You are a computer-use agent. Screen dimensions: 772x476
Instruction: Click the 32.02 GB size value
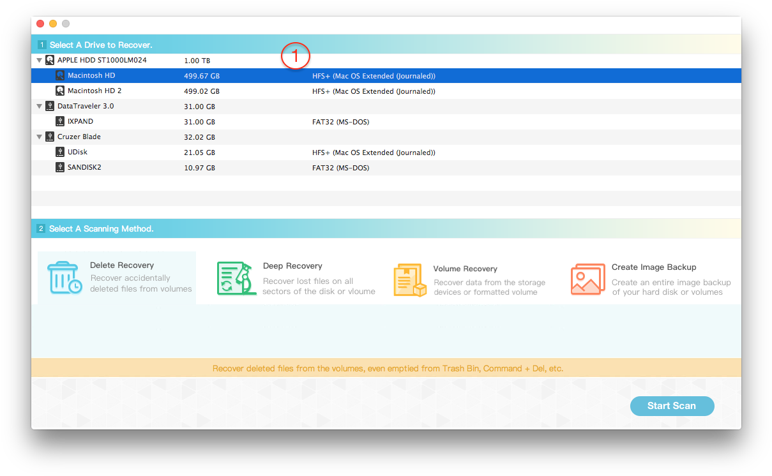point(199,137)
